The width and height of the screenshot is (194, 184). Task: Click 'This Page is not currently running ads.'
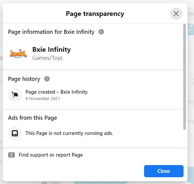click(x=69, y=133)
